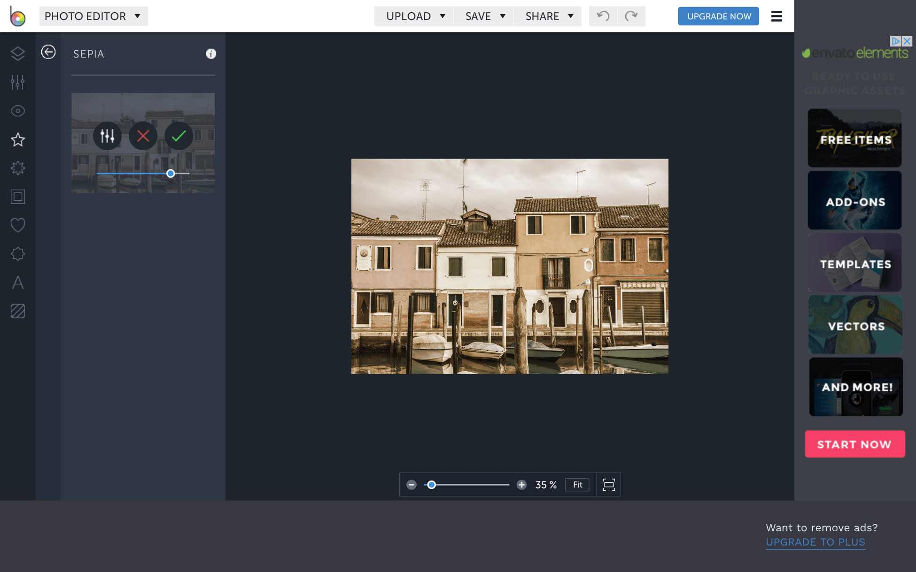The height and width of the screenshot is (572, 916).
Task: Open the Free Items ad tile
Action: [x=854, y=138]
